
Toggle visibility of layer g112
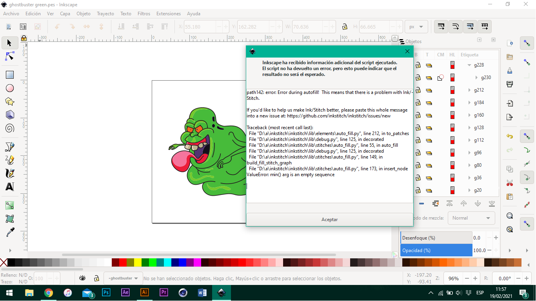click(429, 140)
